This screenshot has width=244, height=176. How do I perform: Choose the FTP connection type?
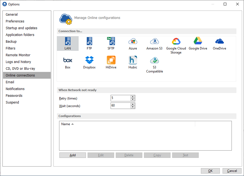pos(89,44)
